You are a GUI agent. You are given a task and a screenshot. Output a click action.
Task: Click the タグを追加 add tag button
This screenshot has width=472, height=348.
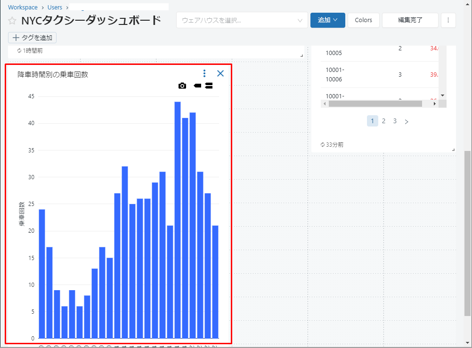(x=32, y=38)
